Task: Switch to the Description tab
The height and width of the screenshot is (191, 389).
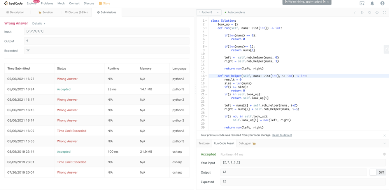Action: [16, 12]
